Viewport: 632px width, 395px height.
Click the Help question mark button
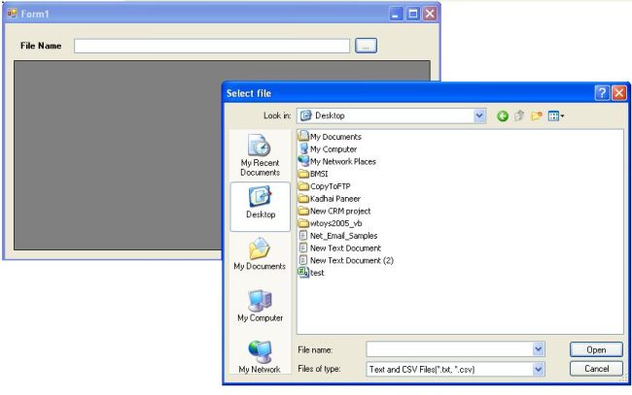click(x=602, y=93)
